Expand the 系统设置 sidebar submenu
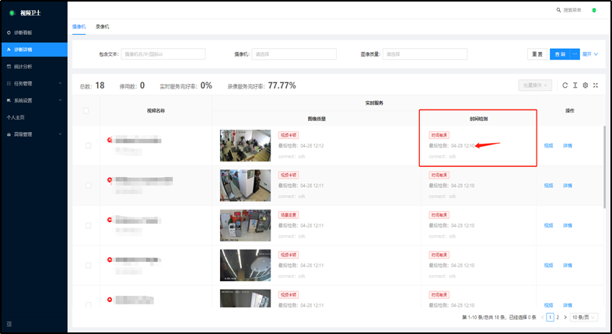 (34, 100)
